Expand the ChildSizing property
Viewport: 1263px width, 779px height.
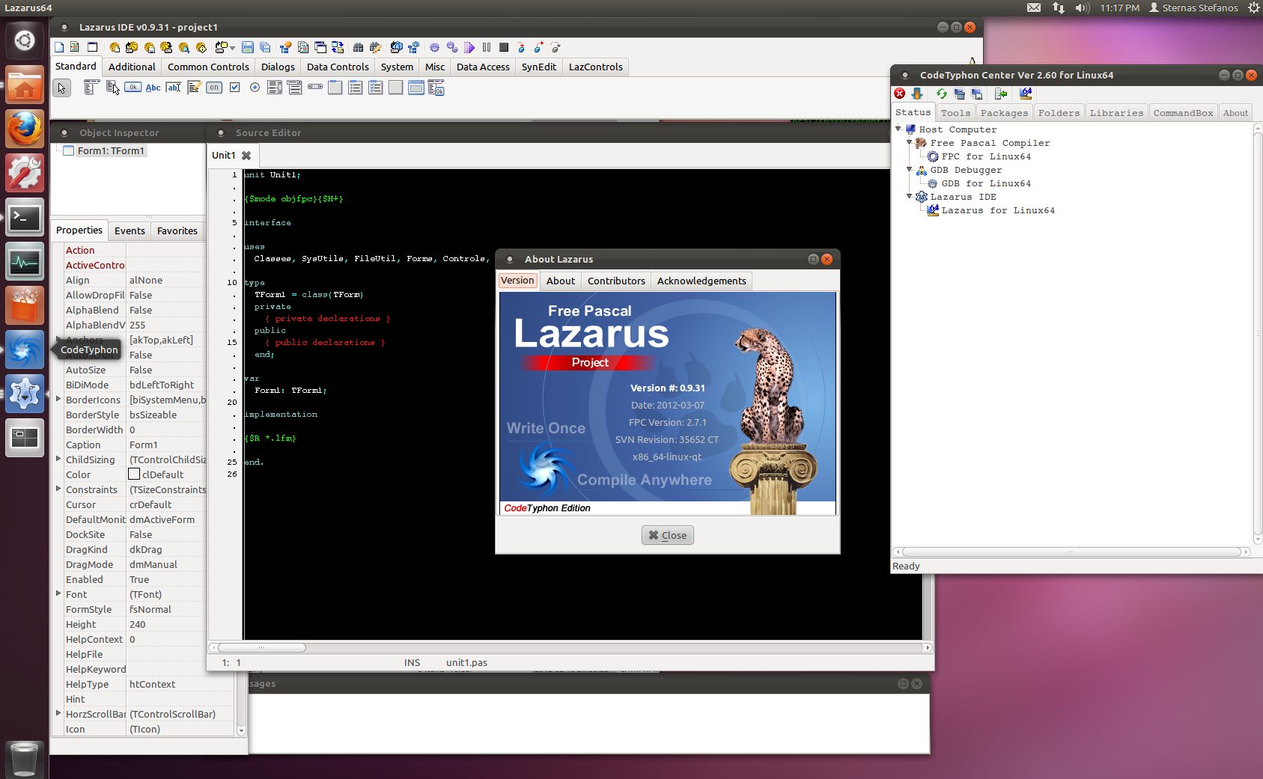point(58,459)
